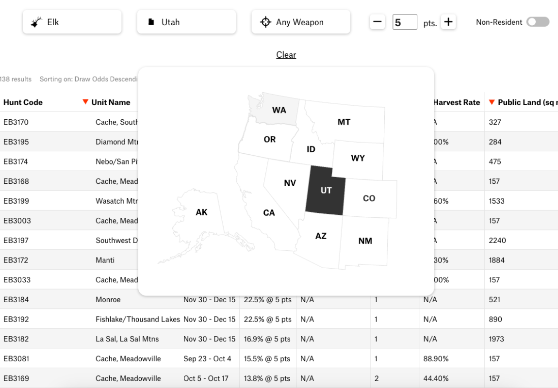
Task: Open the Elk species dropdown
Action: click(x=72, y=22)
